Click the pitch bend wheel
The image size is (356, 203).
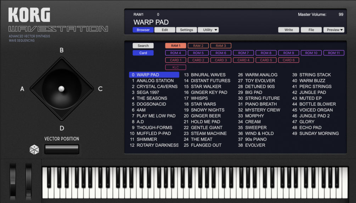point(13,182)
